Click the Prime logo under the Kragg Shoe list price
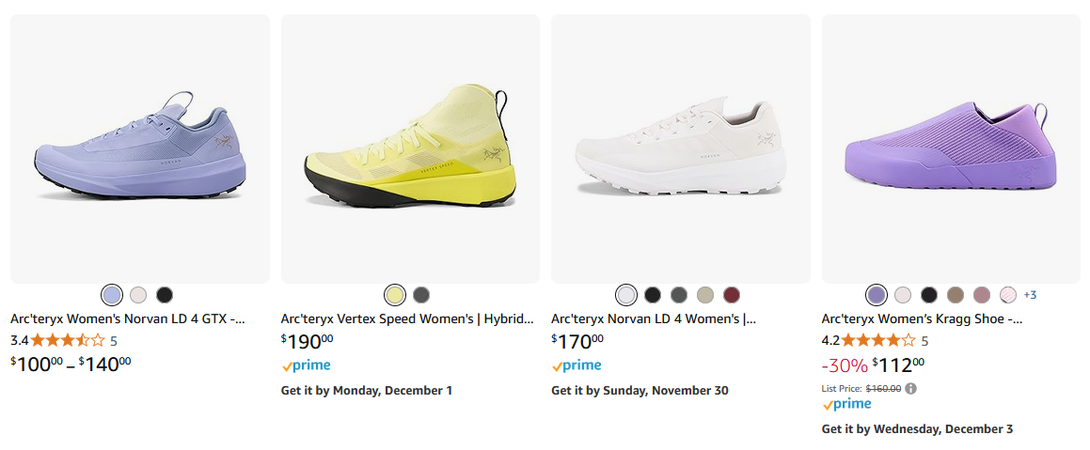 tap(846, 404)
